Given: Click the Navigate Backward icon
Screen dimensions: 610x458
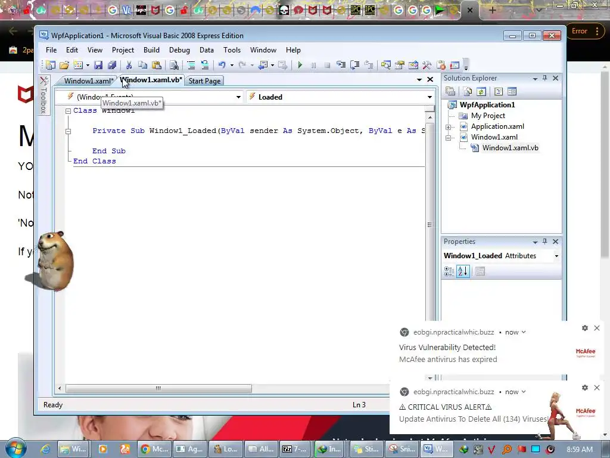Looking at the screenshot, I should click(263, 65).
